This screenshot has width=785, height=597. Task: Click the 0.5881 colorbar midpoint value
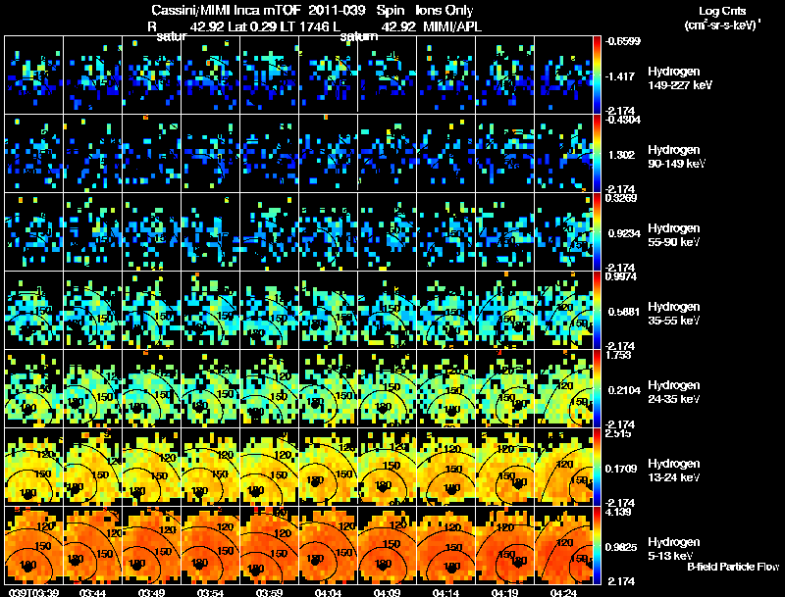[624, 312]
